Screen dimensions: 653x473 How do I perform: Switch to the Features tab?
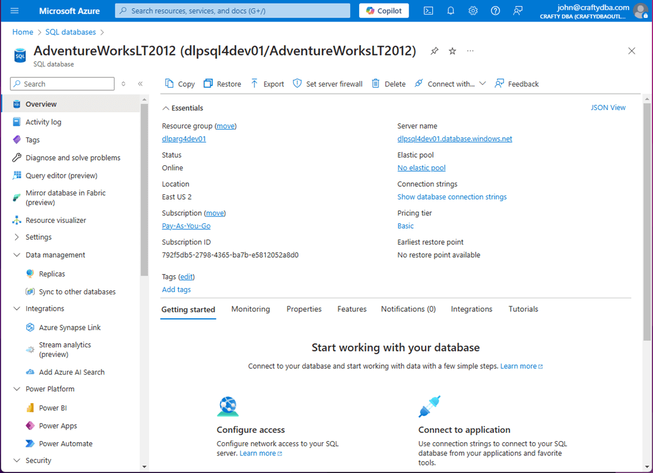(x=352, y=309)
